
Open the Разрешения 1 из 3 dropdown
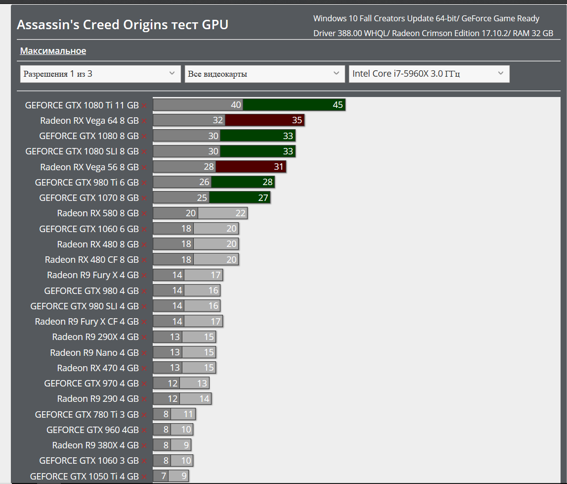click(100, 74)
